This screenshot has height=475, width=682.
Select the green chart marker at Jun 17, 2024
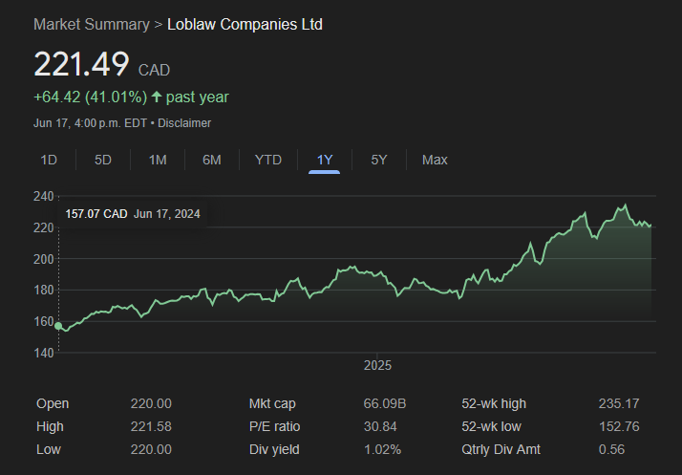[58, 326]
